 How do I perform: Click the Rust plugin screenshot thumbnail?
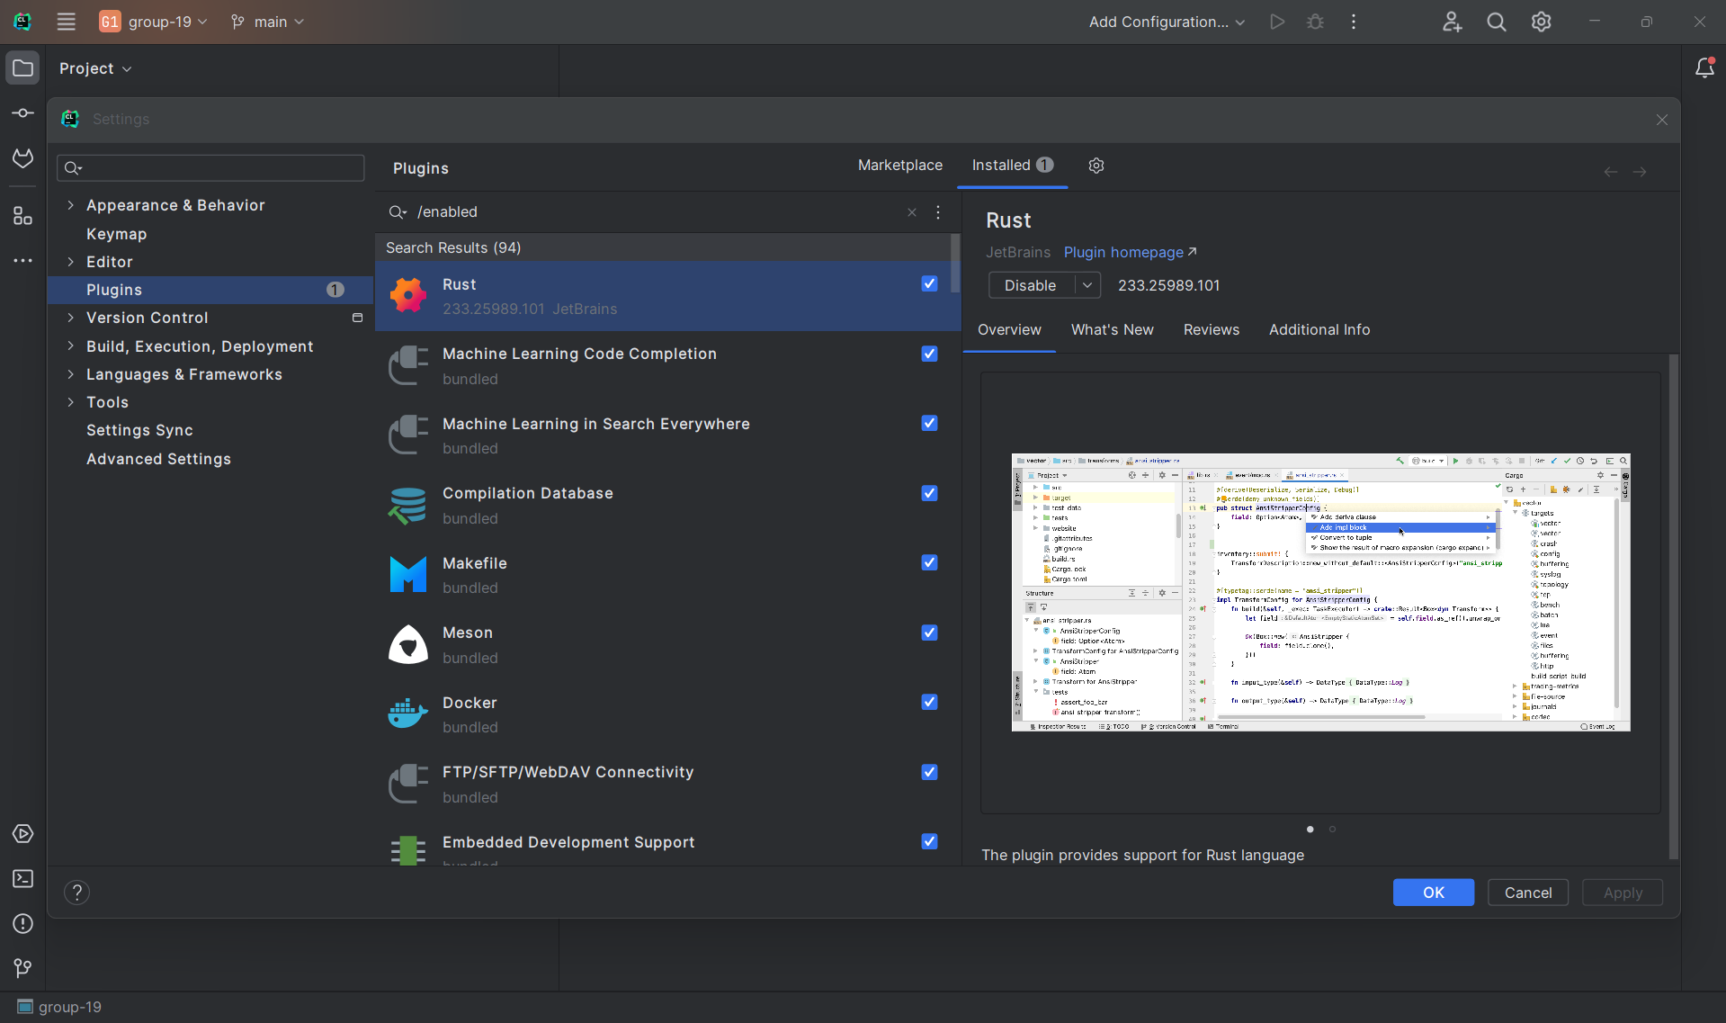(x=1320, y=592)
